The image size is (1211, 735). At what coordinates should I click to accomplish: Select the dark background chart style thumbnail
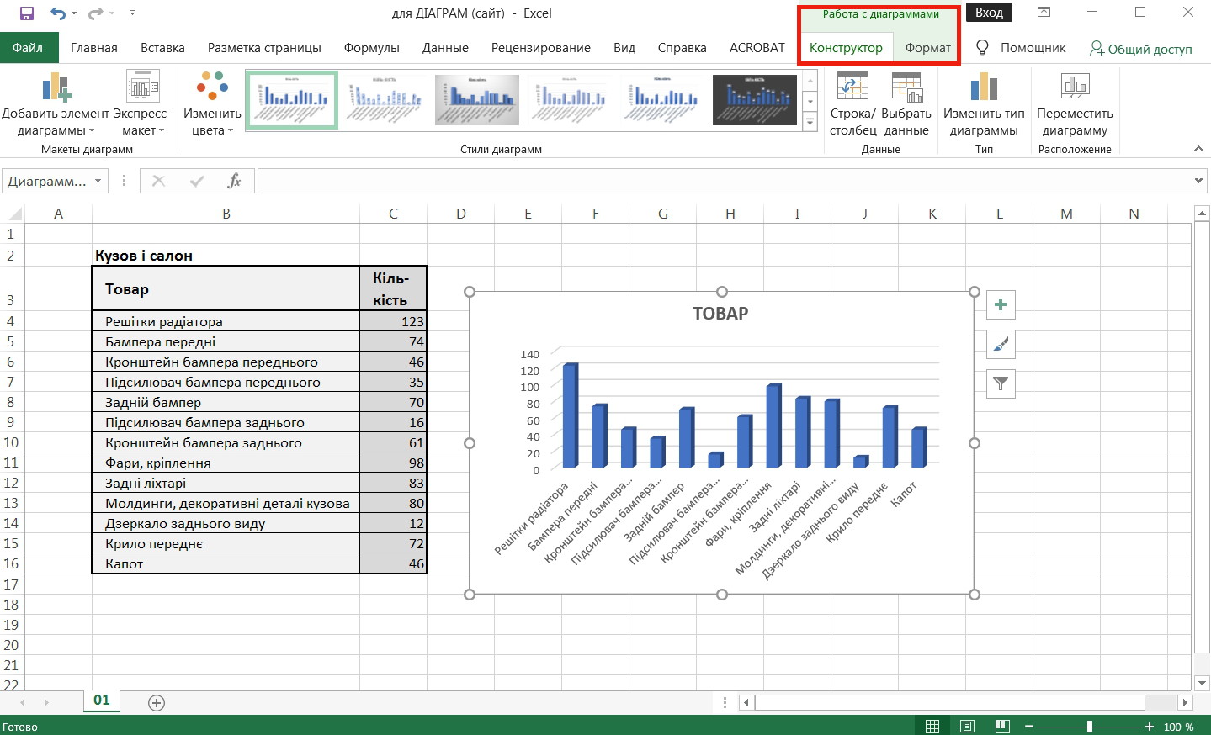point(754,100)
